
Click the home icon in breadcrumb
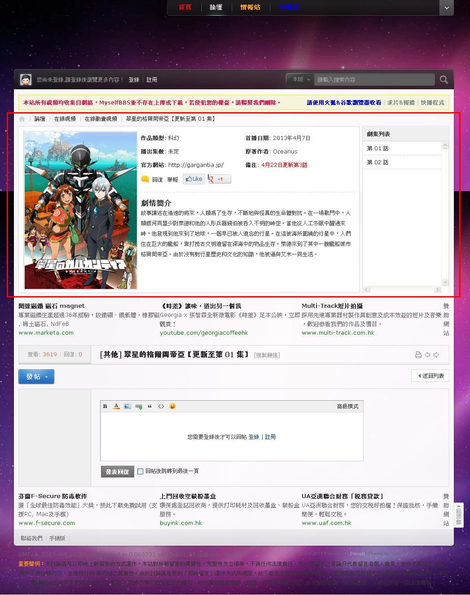click(22, 119)
